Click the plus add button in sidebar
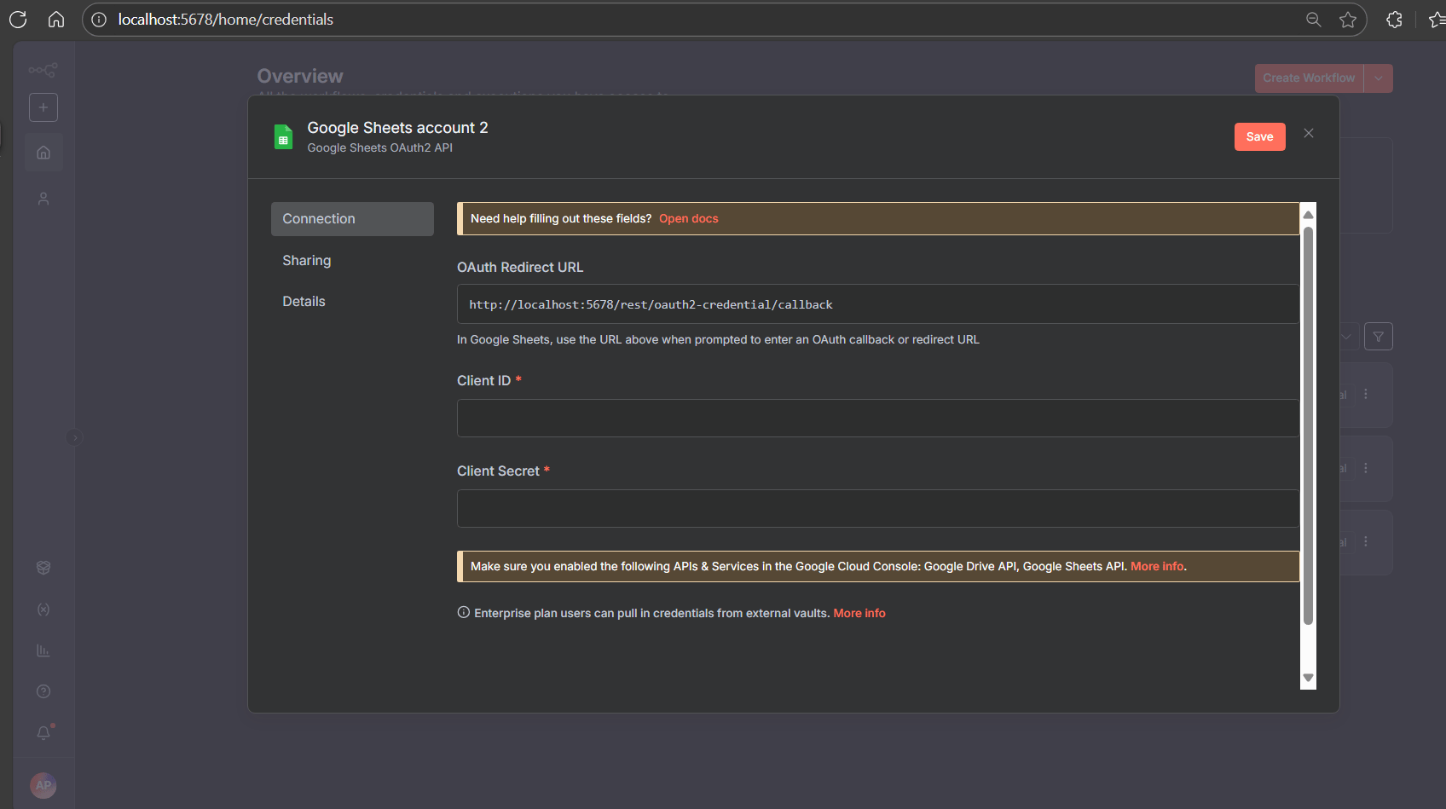 (43, 107)
